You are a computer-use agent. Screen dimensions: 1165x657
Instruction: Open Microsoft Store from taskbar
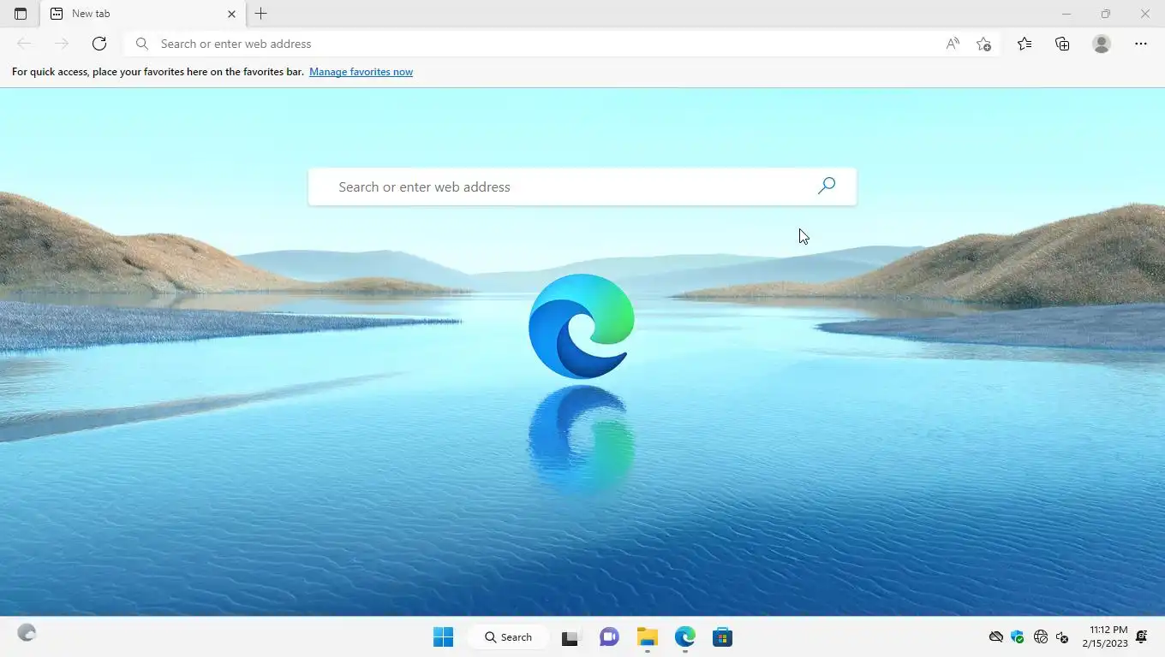click(x=722, y=637)
